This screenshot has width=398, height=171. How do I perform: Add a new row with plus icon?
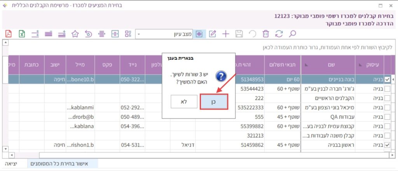coord(225,34)
